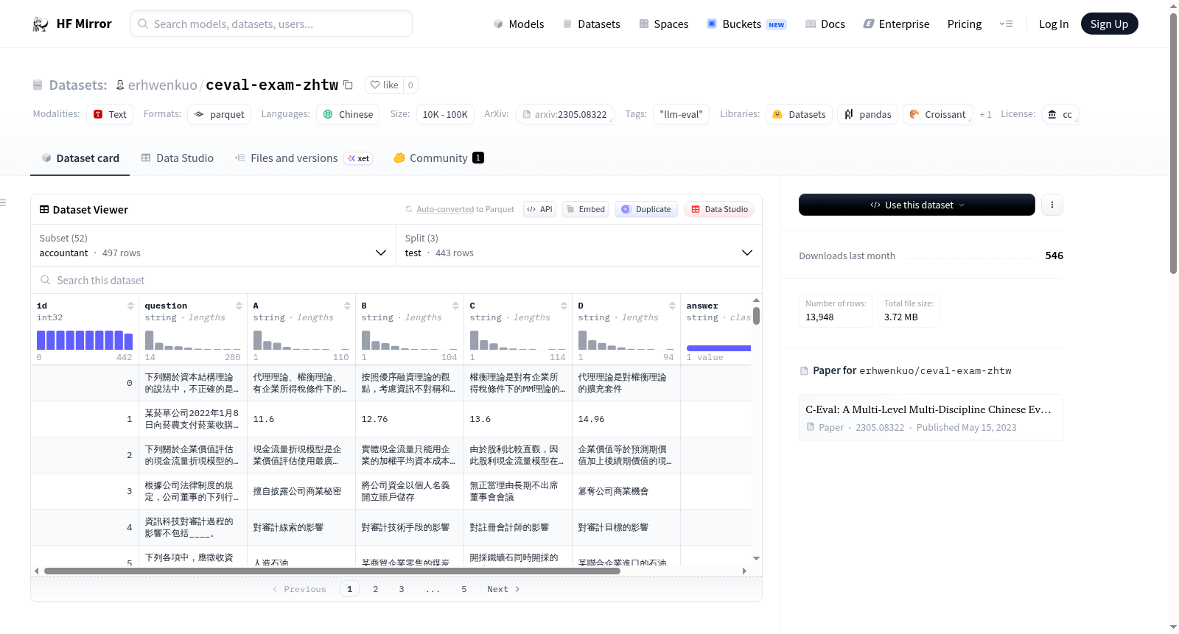This screenshot has width=1179, height=634.
Task: Copy dataset name with the copy icon
Action: coord(349,85)
